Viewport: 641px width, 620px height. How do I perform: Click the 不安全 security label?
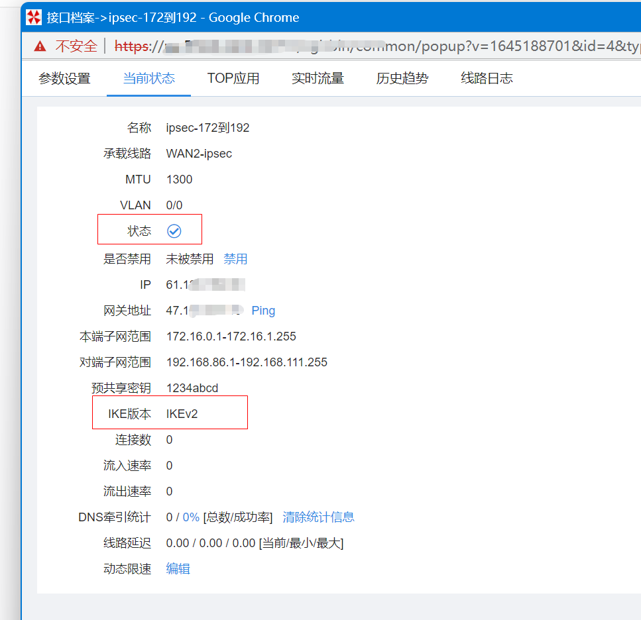pyautogui.click(x=76, y=46)
